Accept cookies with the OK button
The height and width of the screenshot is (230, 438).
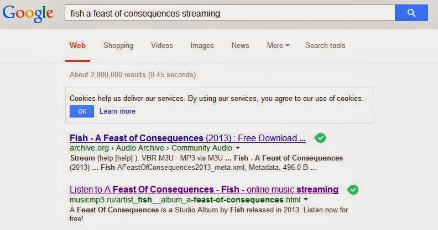pos(82,111)
